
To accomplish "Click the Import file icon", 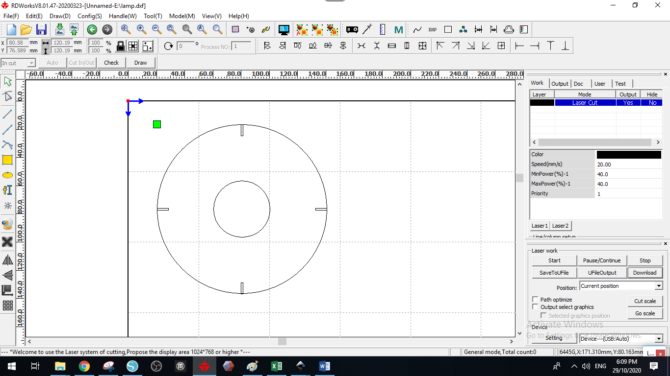I will click(59, 29).
